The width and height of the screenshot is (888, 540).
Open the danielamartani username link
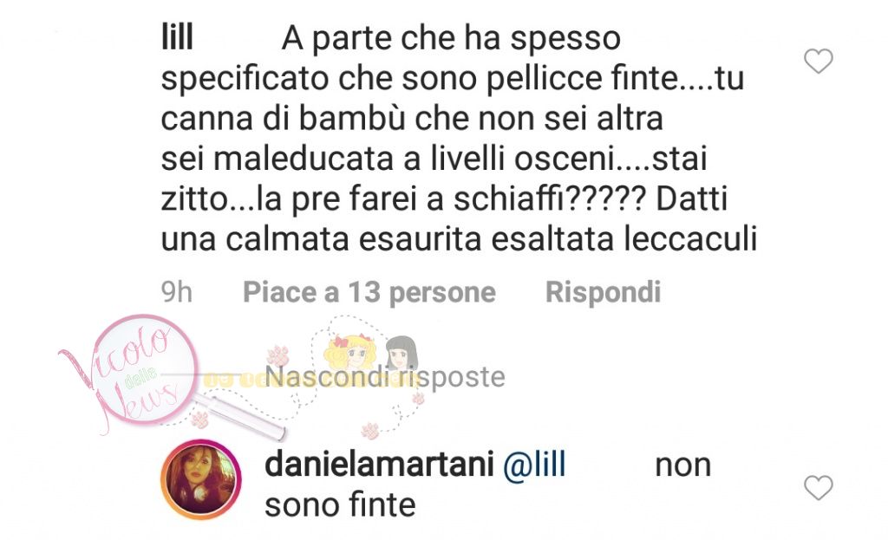[x=379, y=465]
